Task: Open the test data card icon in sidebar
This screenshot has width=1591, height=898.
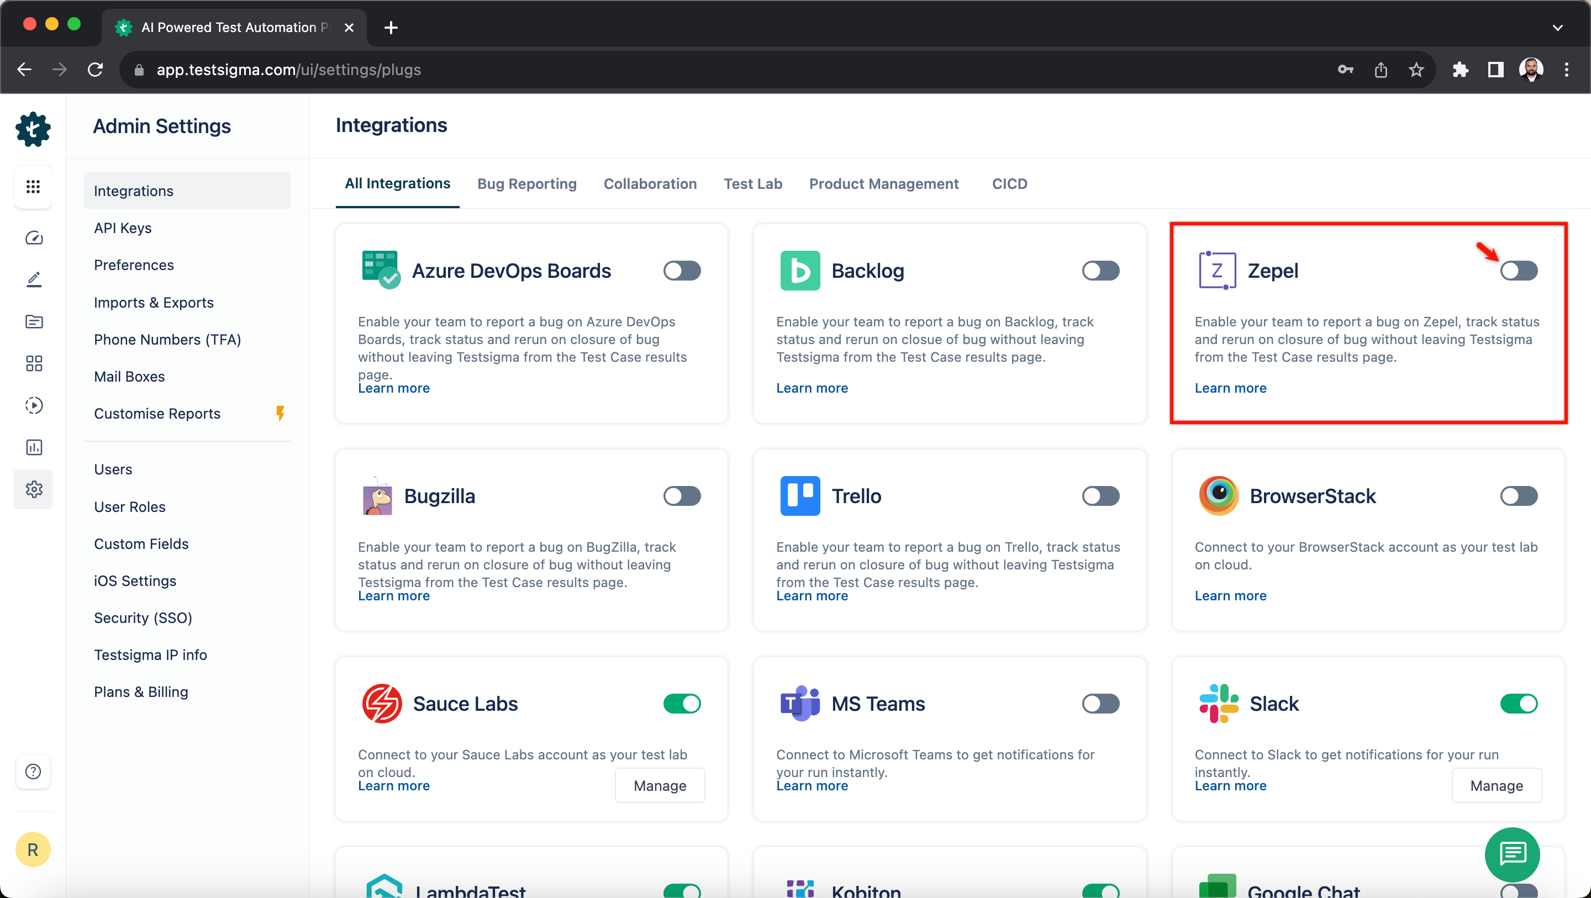Action: click(34, 321)
